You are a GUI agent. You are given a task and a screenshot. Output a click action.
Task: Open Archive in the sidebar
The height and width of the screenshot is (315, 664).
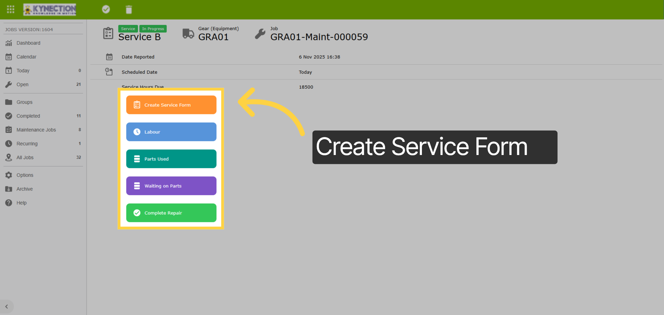point(43,189)
